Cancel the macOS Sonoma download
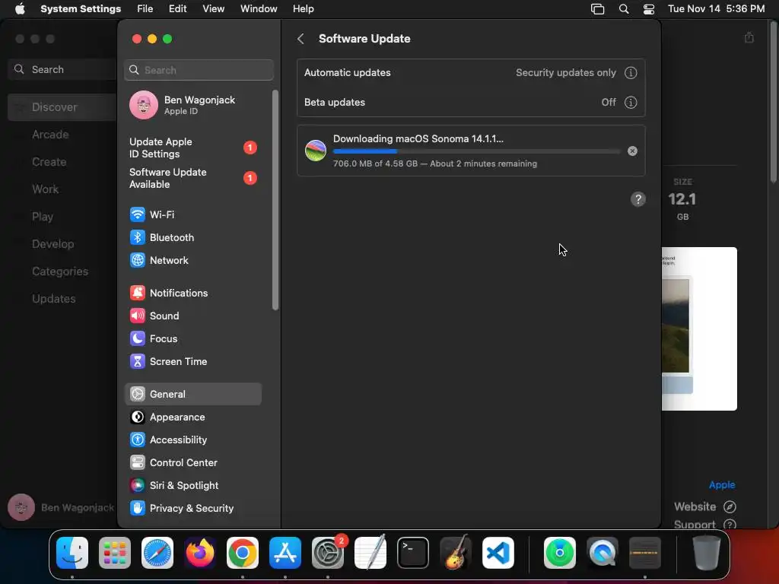 pos(632,151)
